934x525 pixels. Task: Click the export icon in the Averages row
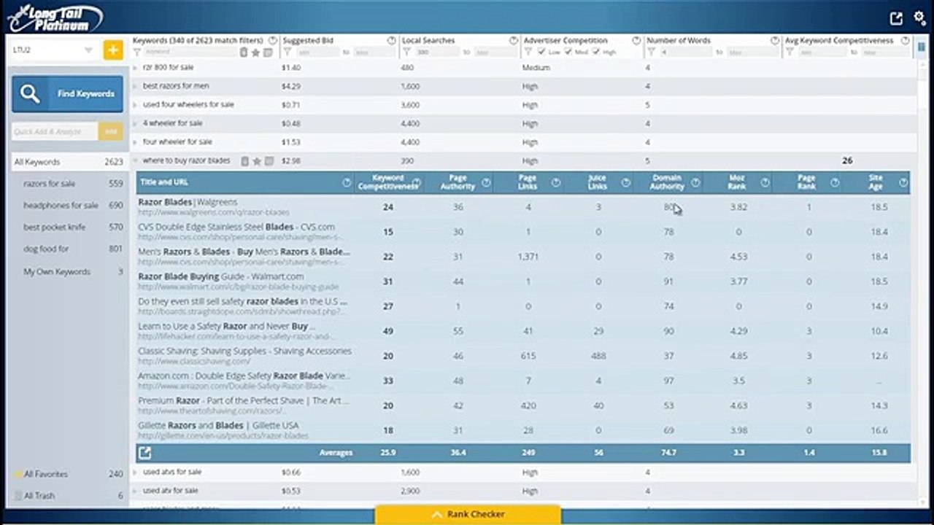(144, 453)
